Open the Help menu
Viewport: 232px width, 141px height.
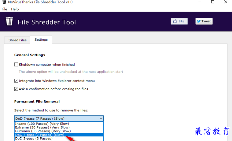15,9
